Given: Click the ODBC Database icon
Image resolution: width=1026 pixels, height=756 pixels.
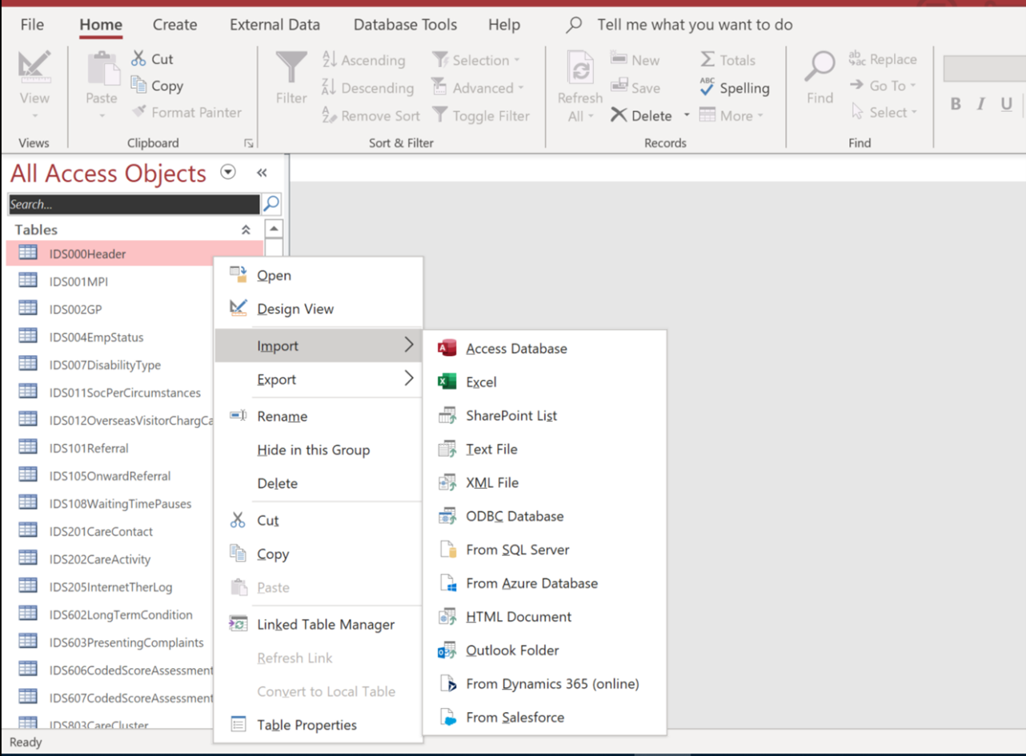Looking at the screenshot, I should (x=447, y=516).
